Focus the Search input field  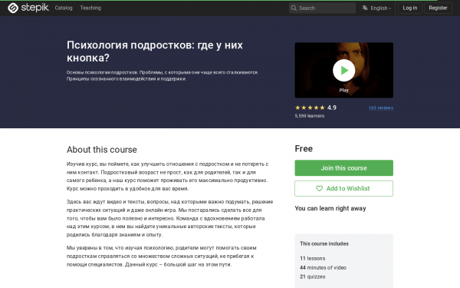pos(322,8)
